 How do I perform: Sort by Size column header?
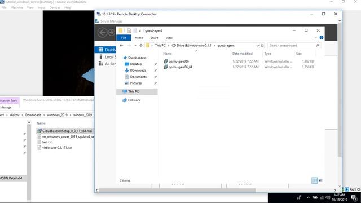299,54
